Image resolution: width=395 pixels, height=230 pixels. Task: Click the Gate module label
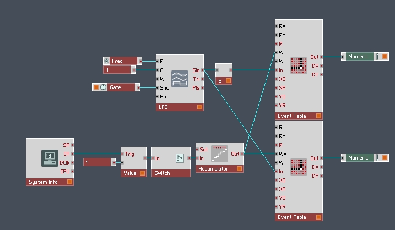point(115,87)
